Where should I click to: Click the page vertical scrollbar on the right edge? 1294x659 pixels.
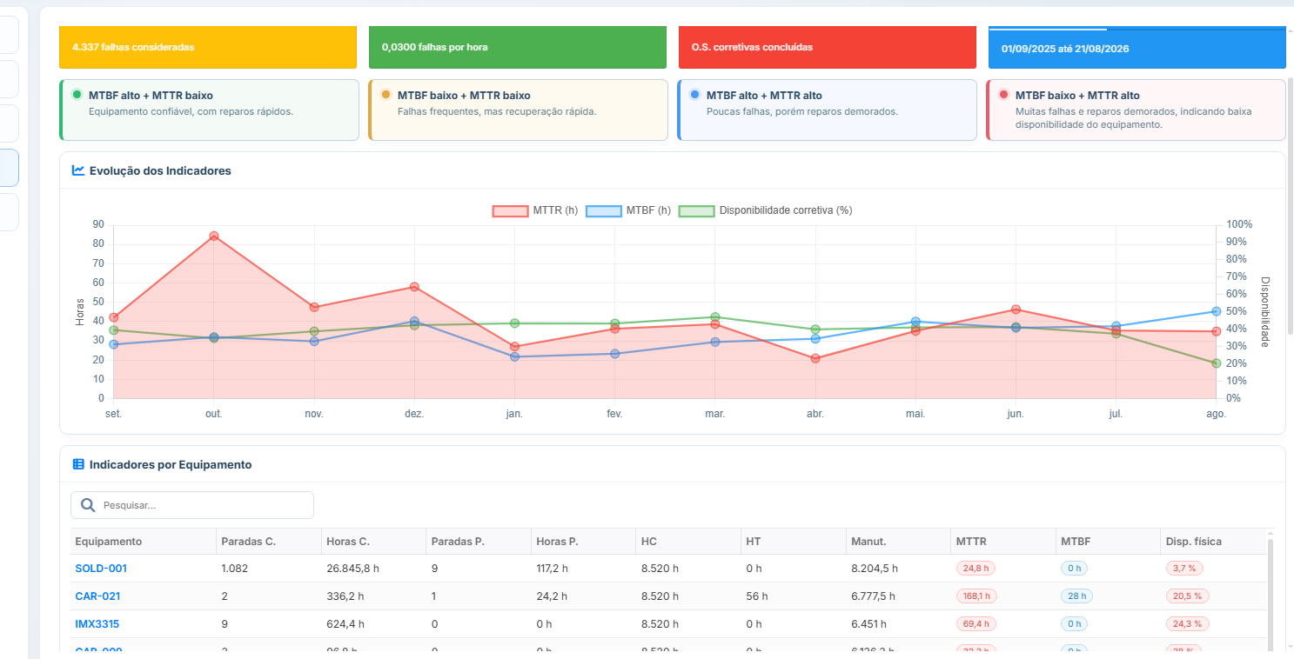click(1290, 204)
